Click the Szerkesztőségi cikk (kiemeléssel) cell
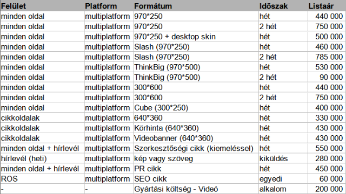Screen dimensions: 346x194 (x=196, y=148)
